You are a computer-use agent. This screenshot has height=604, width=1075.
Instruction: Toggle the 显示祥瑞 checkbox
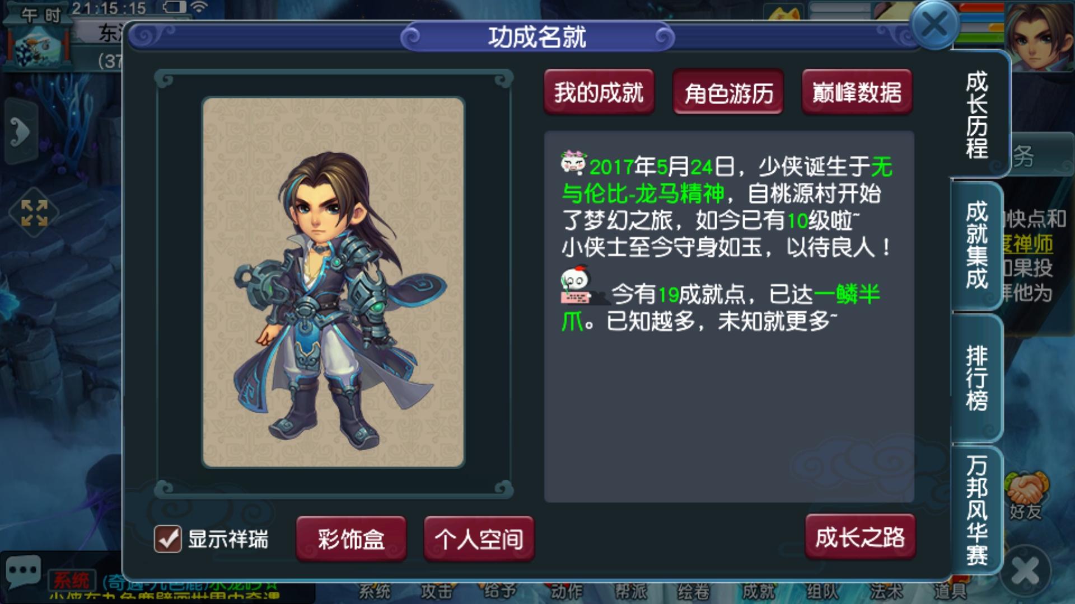click(167, 539)
